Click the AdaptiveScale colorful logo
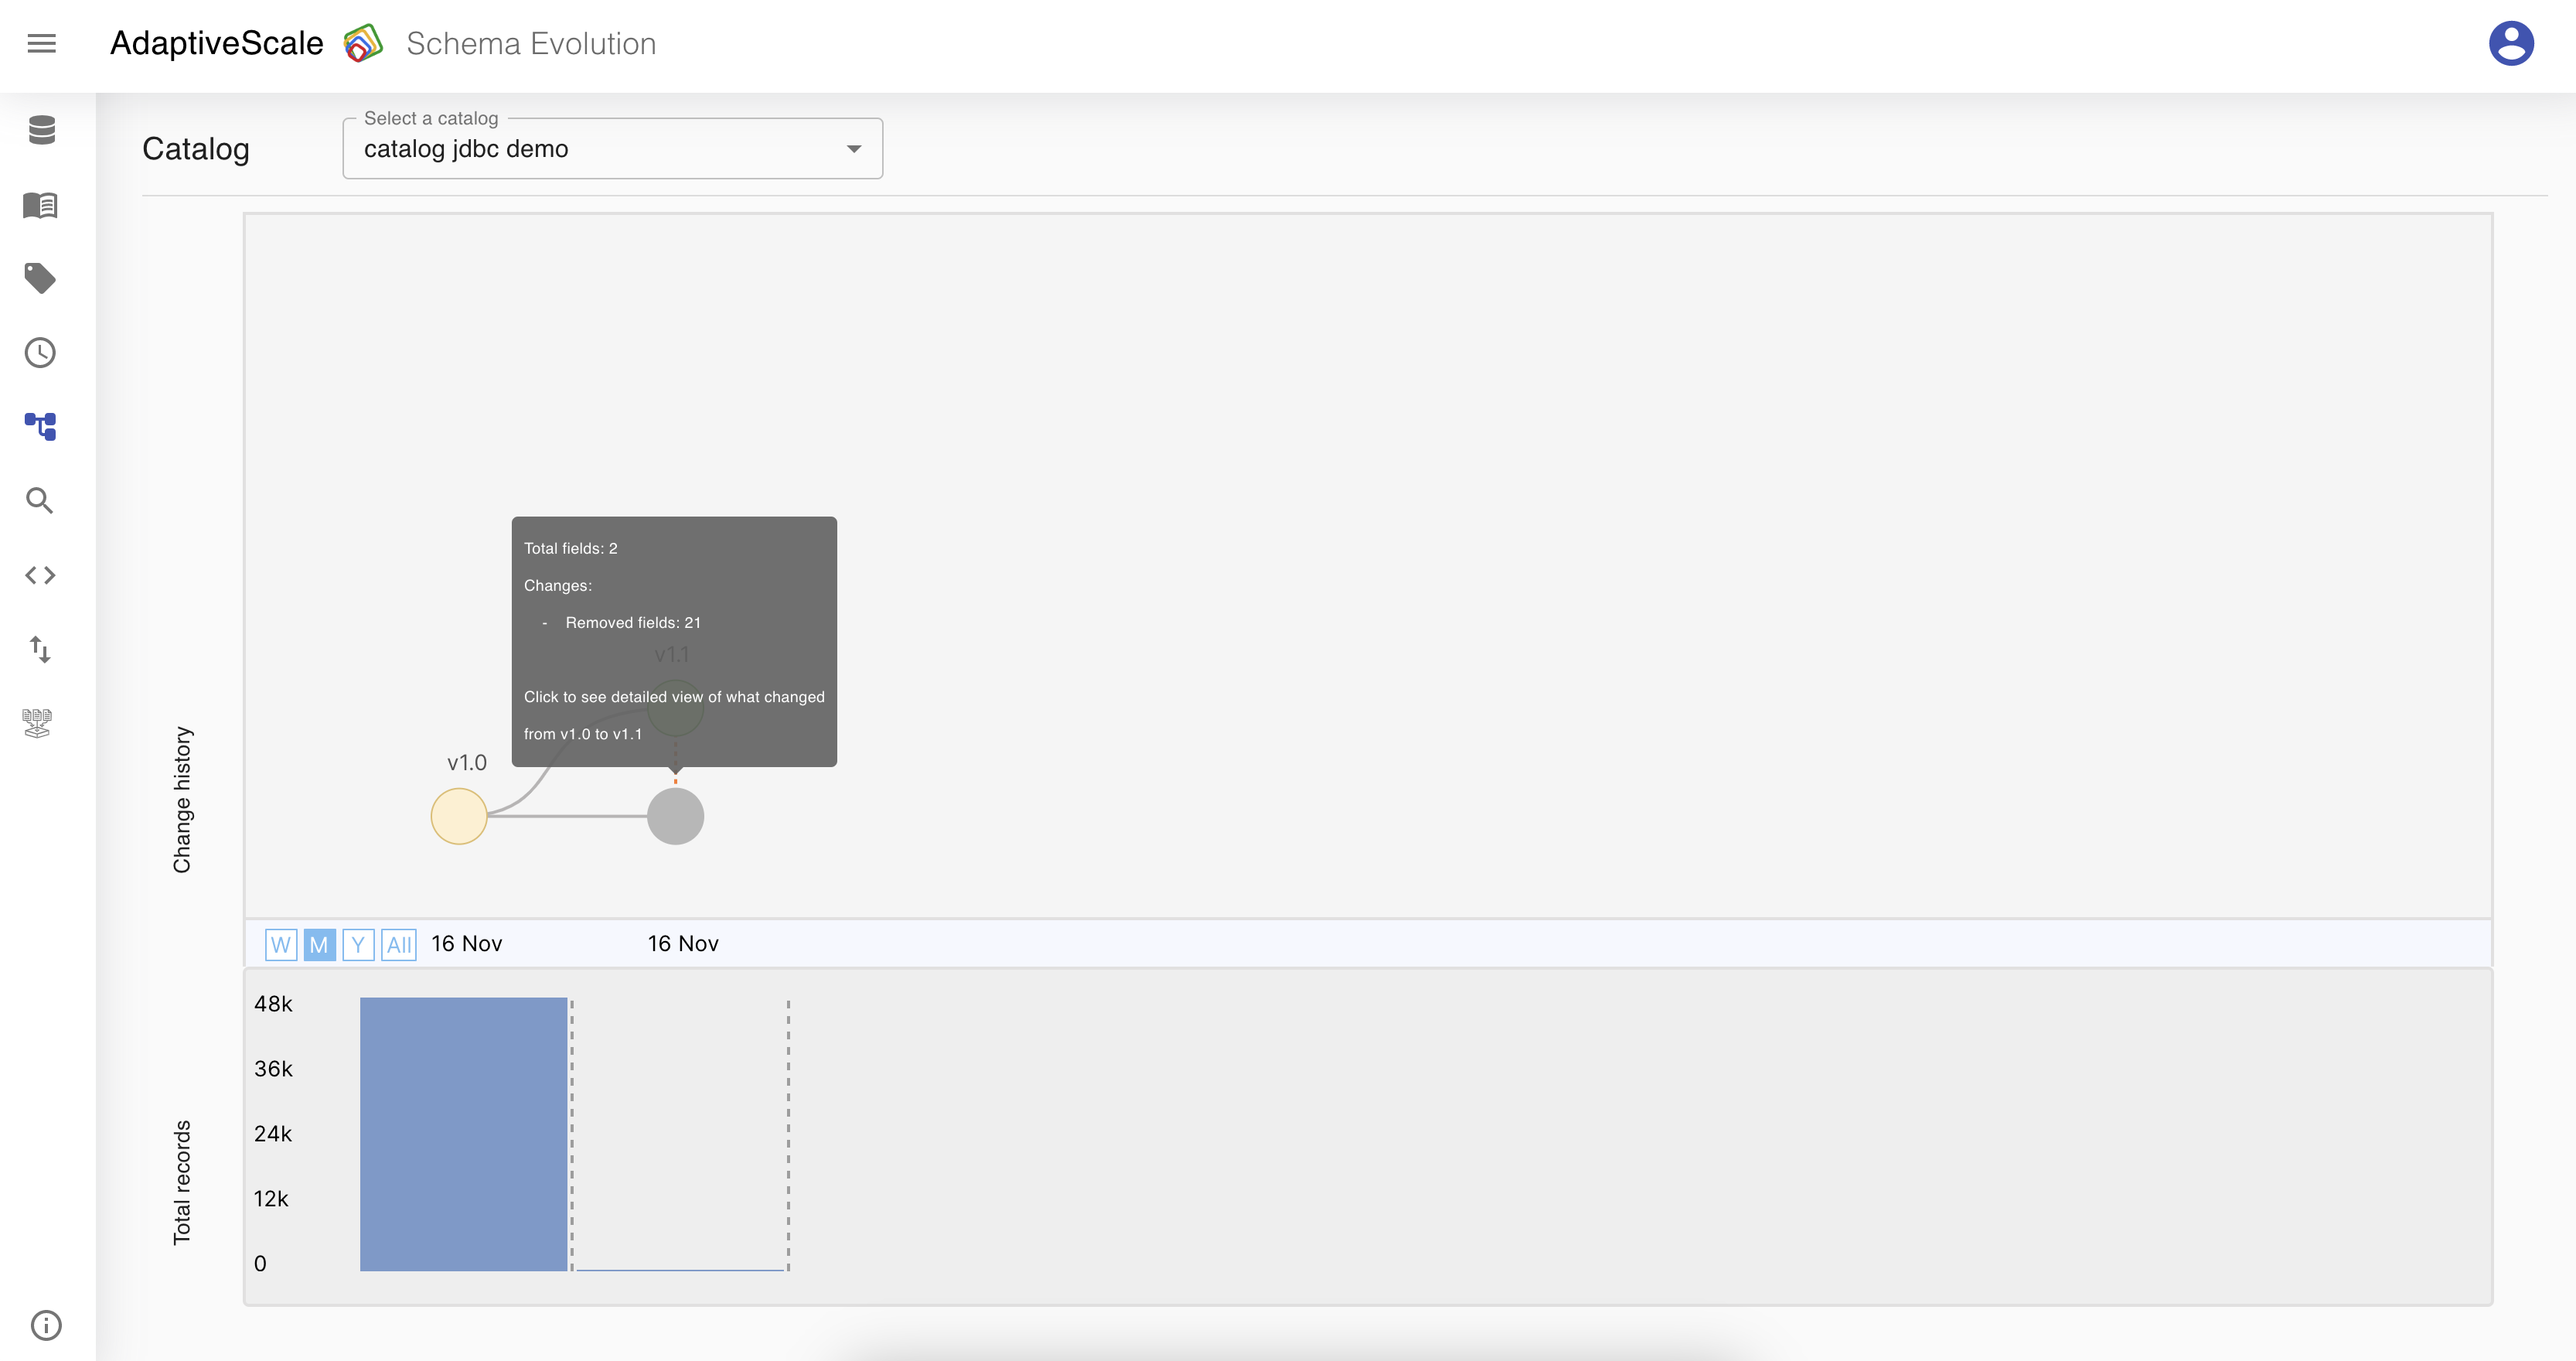The height and width of the screenshot is (1361, 2576). 363,43
